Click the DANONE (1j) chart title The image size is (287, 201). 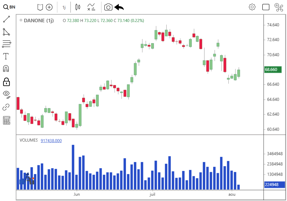point(39,20)
